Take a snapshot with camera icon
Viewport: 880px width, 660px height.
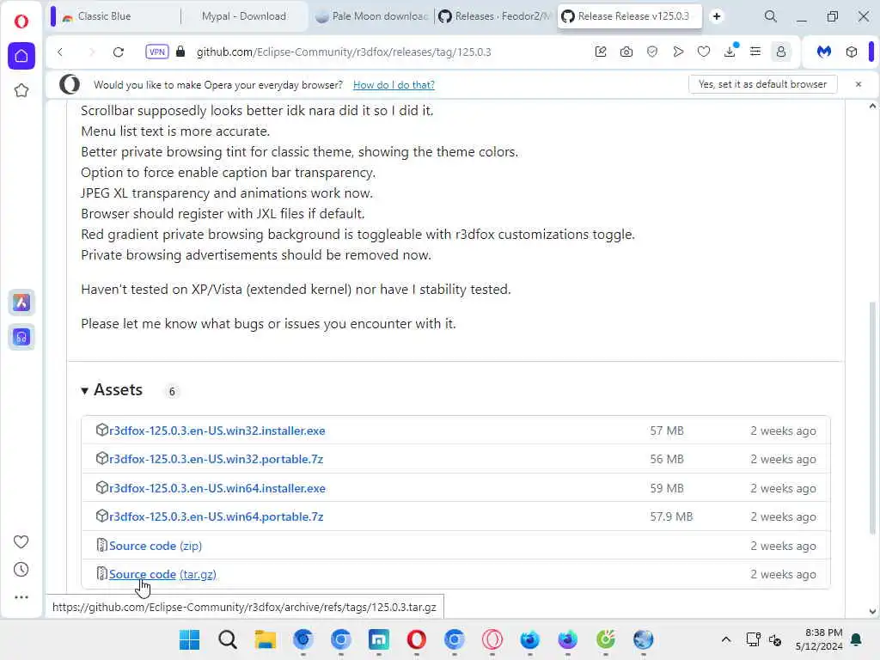[626, 52]
